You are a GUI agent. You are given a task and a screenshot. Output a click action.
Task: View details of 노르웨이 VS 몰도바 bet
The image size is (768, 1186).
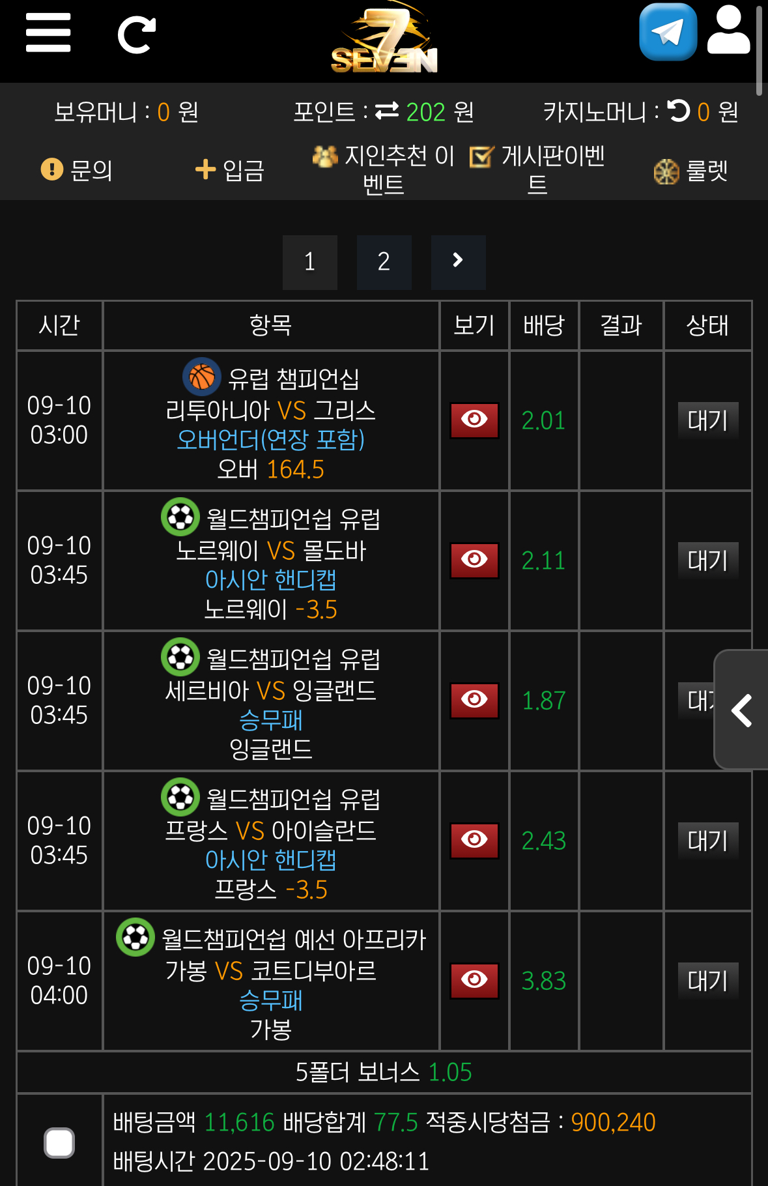click(474, 560)
